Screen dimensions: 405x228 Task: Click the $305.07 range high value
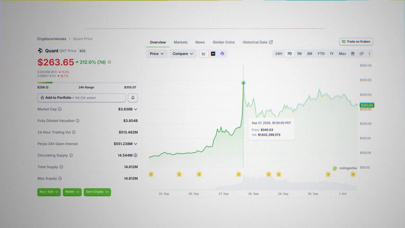130,87
